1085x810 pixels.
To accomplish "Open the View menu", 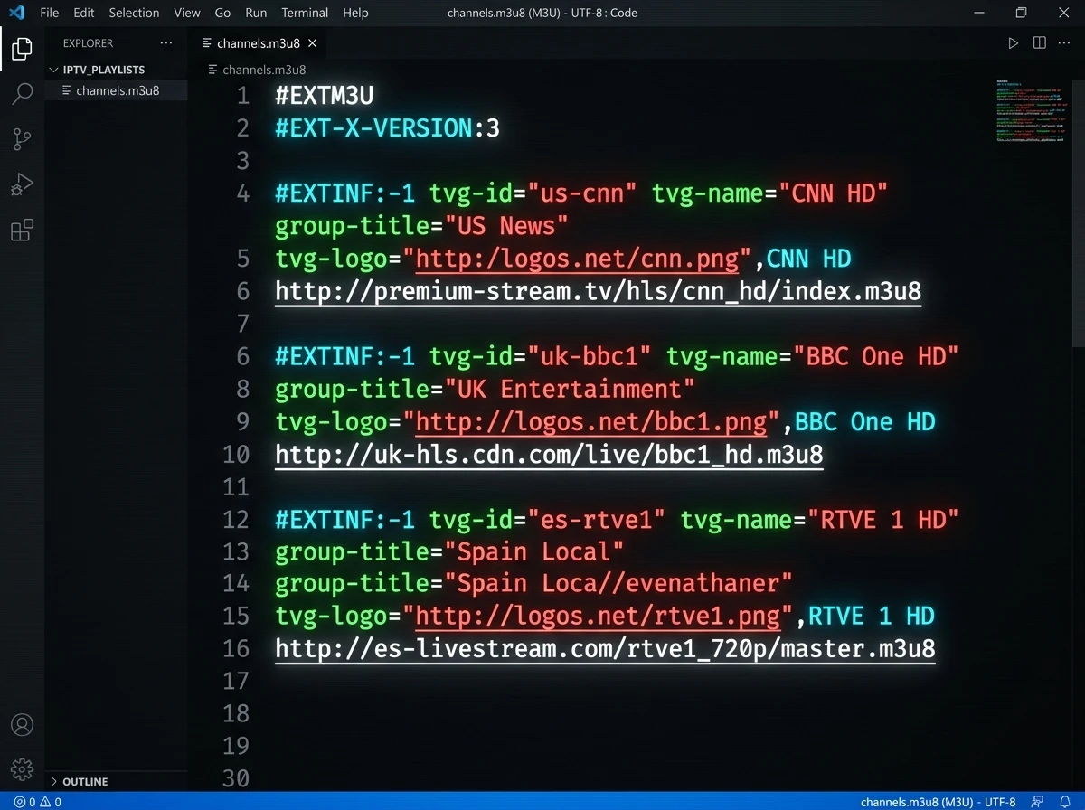I will click(x=187, y=13).
